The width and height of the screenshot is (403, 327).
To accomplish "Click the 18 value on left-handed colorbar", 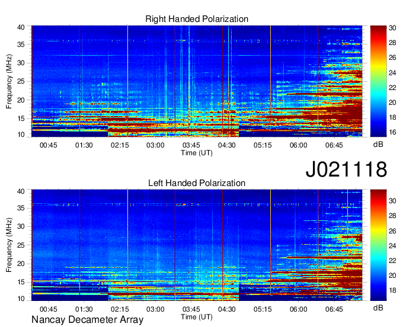I will (x=392, y=290).
